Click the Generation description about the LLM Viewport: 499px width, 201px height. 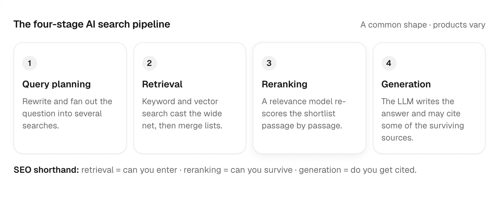point(423,120)
